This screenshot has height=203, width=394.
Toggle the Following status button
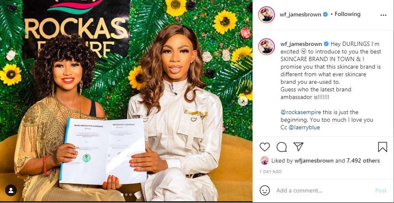[347, 14]
